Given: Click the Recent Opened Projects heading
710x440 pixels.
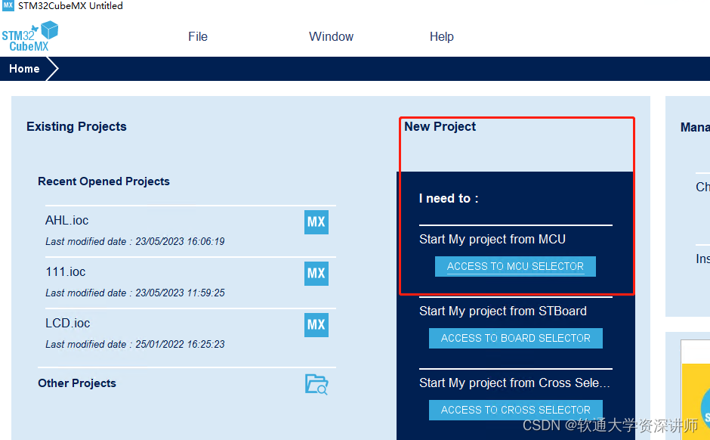Looking at the screenshot, I should click(x=103, y=181).
